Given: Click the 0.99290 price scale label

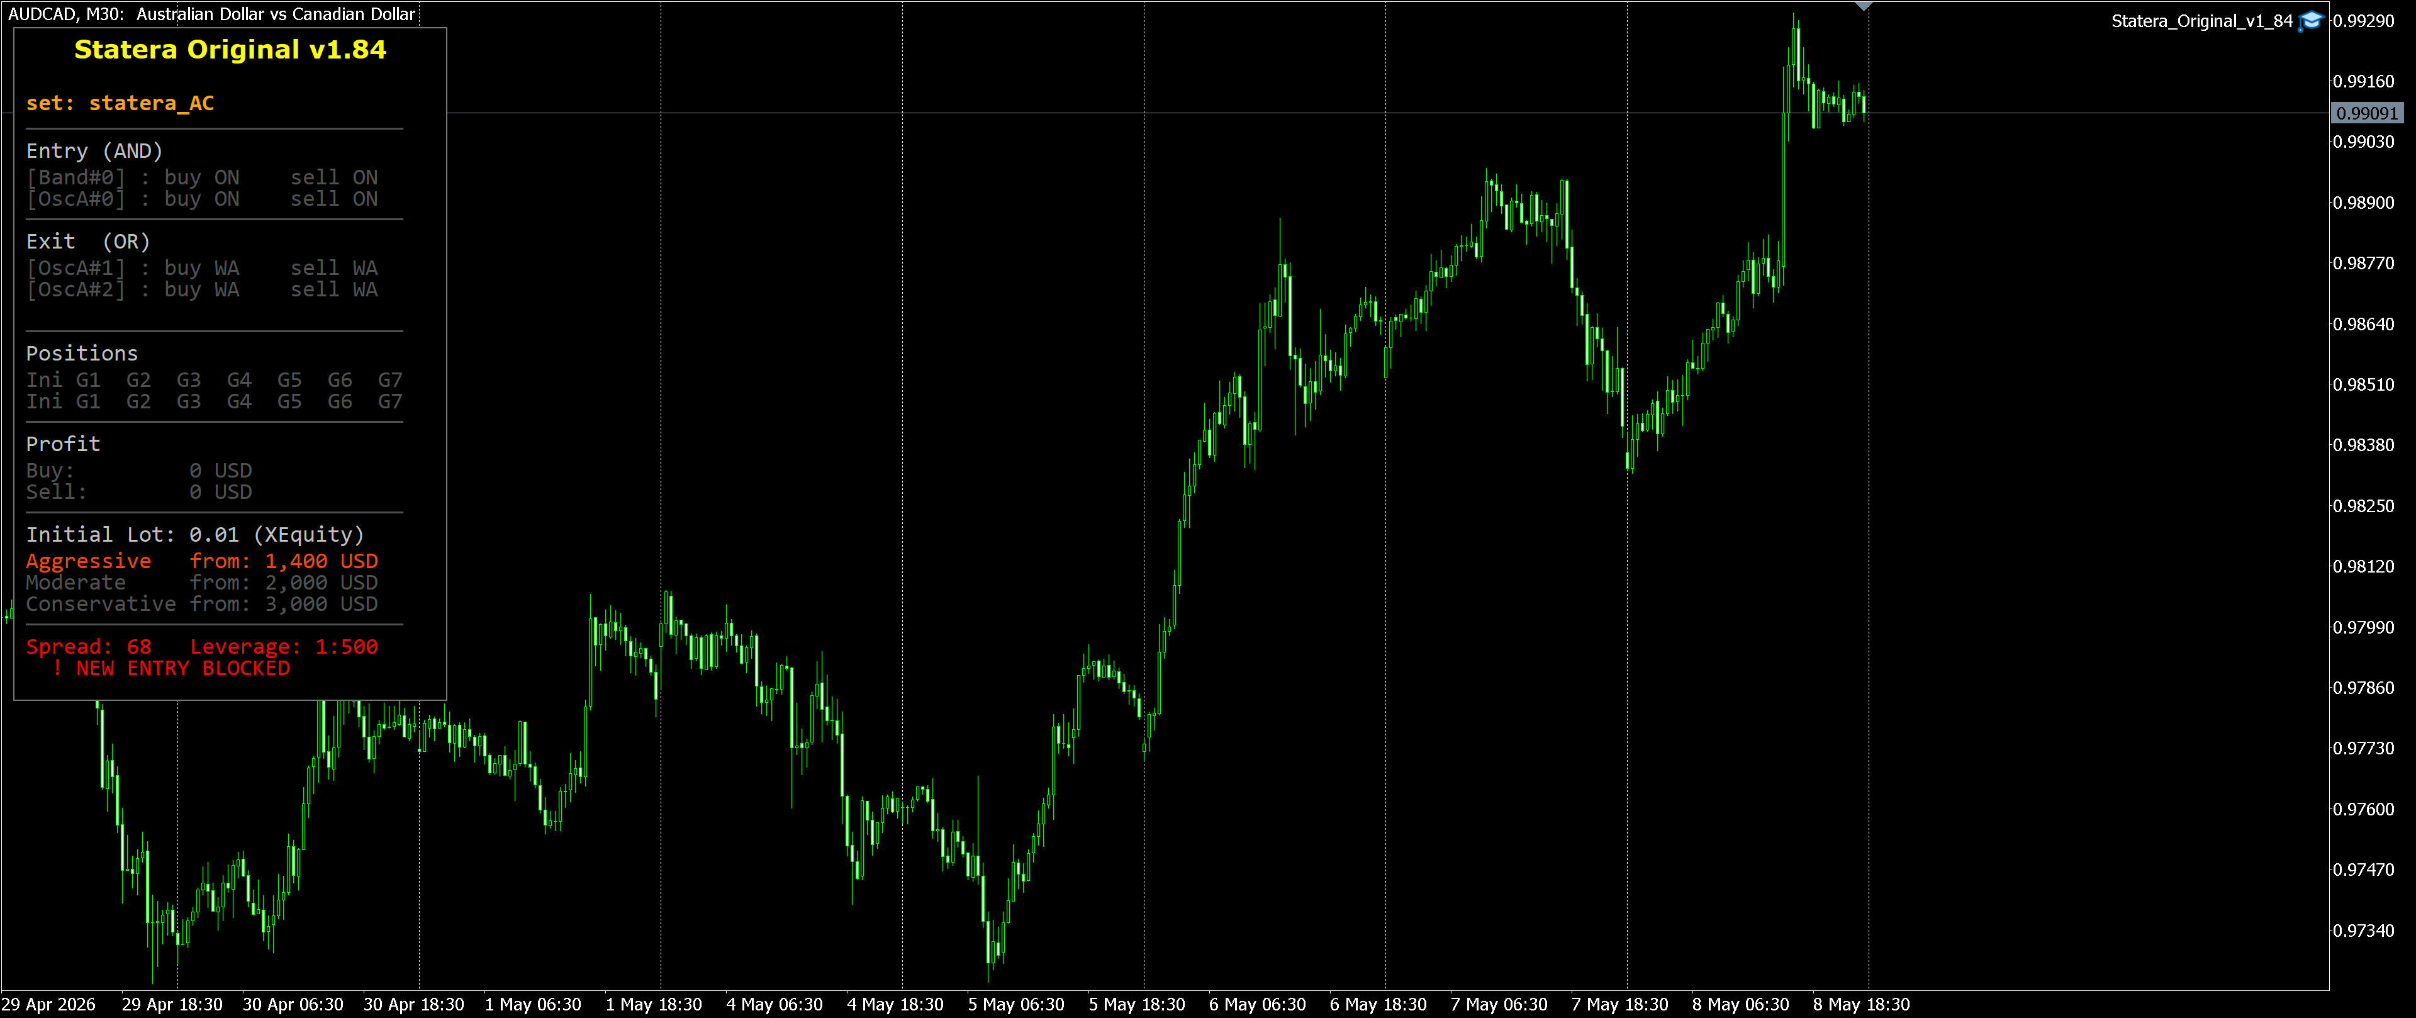Looking at the screenshot, I should tap(2364, 21).
